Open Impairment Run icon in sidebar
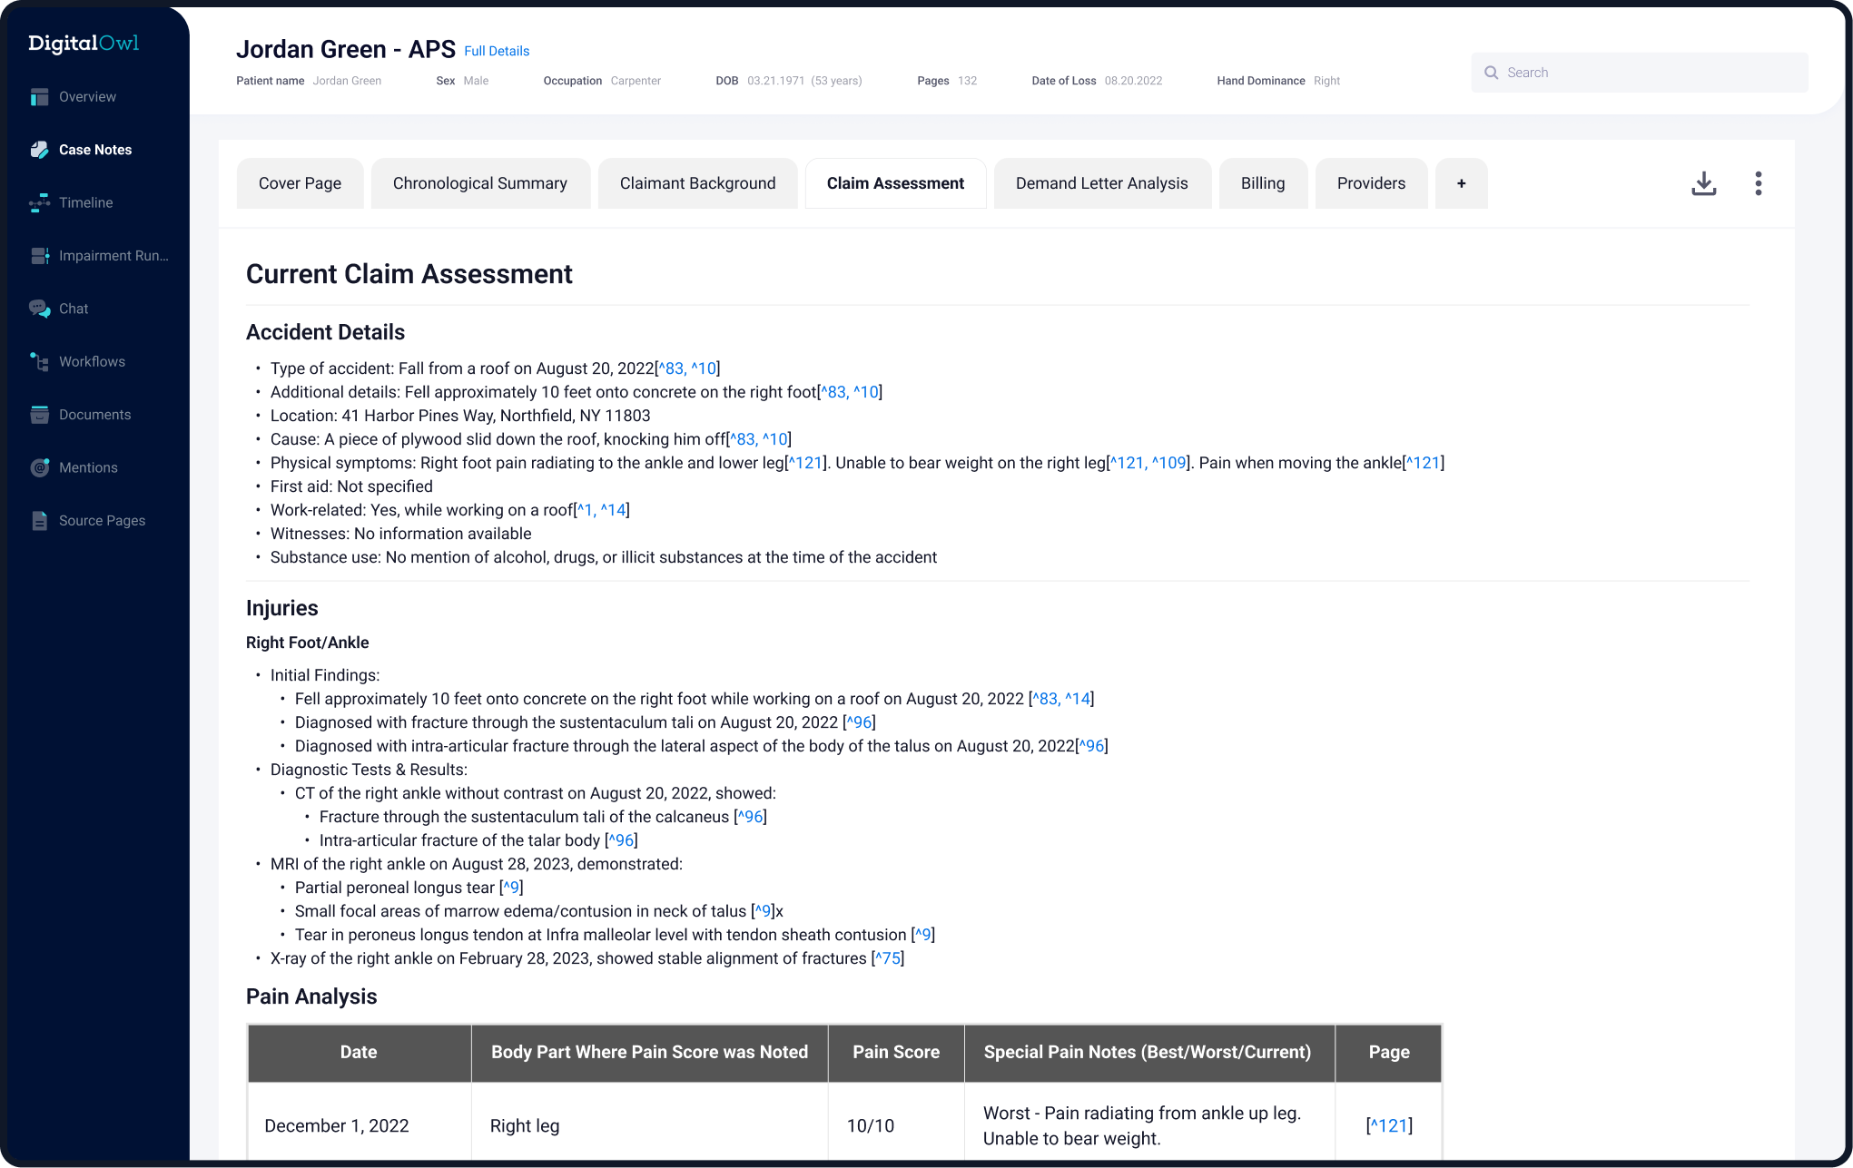Image resolution: width=1853 pixels, height=1168 pixels. point(39,256)
